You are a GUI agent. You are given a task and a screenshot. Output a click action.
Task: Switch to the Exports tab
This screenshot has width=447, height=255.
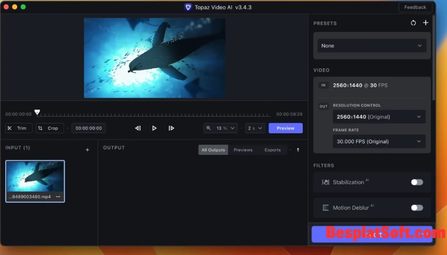click(272, 150)
